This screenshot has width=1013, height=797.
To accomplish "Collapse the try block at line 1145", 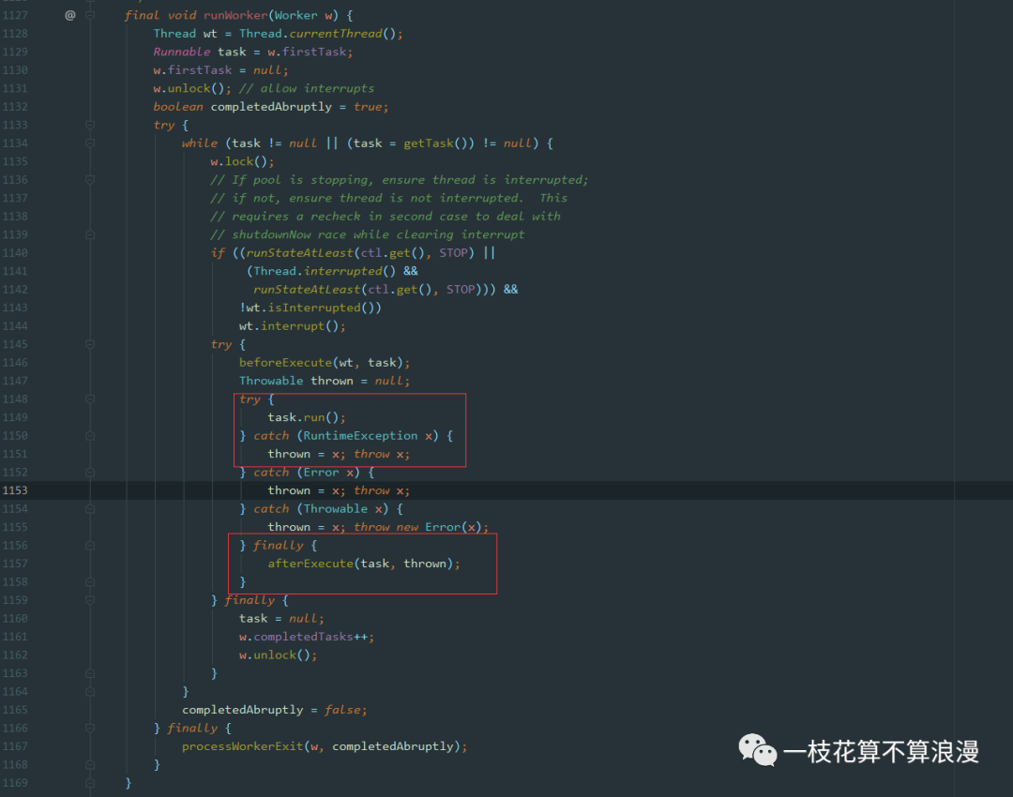I will (90, 344).
